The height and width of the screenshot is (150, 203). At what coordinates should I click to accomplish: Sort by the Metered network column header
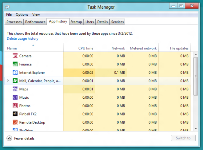[143, 48]
